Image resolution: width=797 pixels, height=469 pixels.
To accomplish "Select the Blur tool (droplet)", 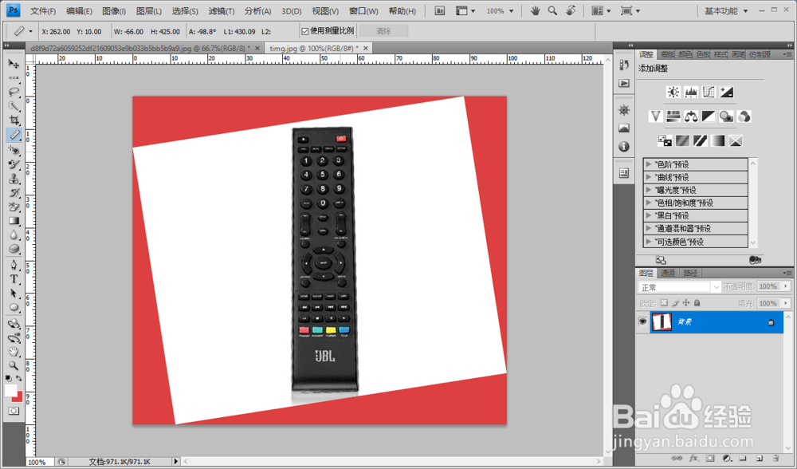I will tap(14, 235).
